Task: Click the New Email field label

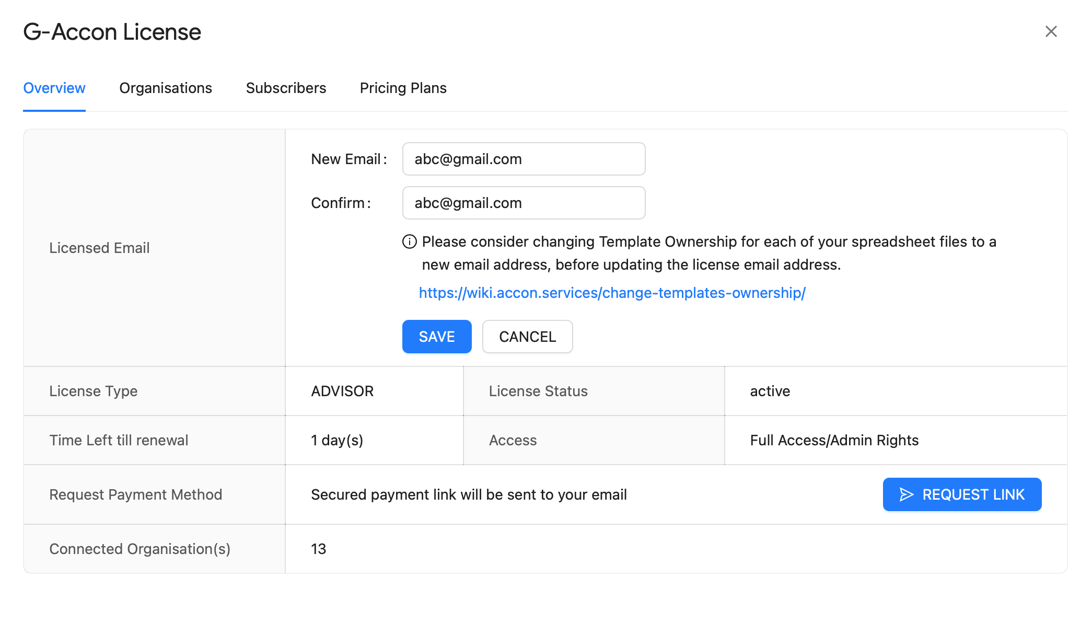Action: pos(348,159)
